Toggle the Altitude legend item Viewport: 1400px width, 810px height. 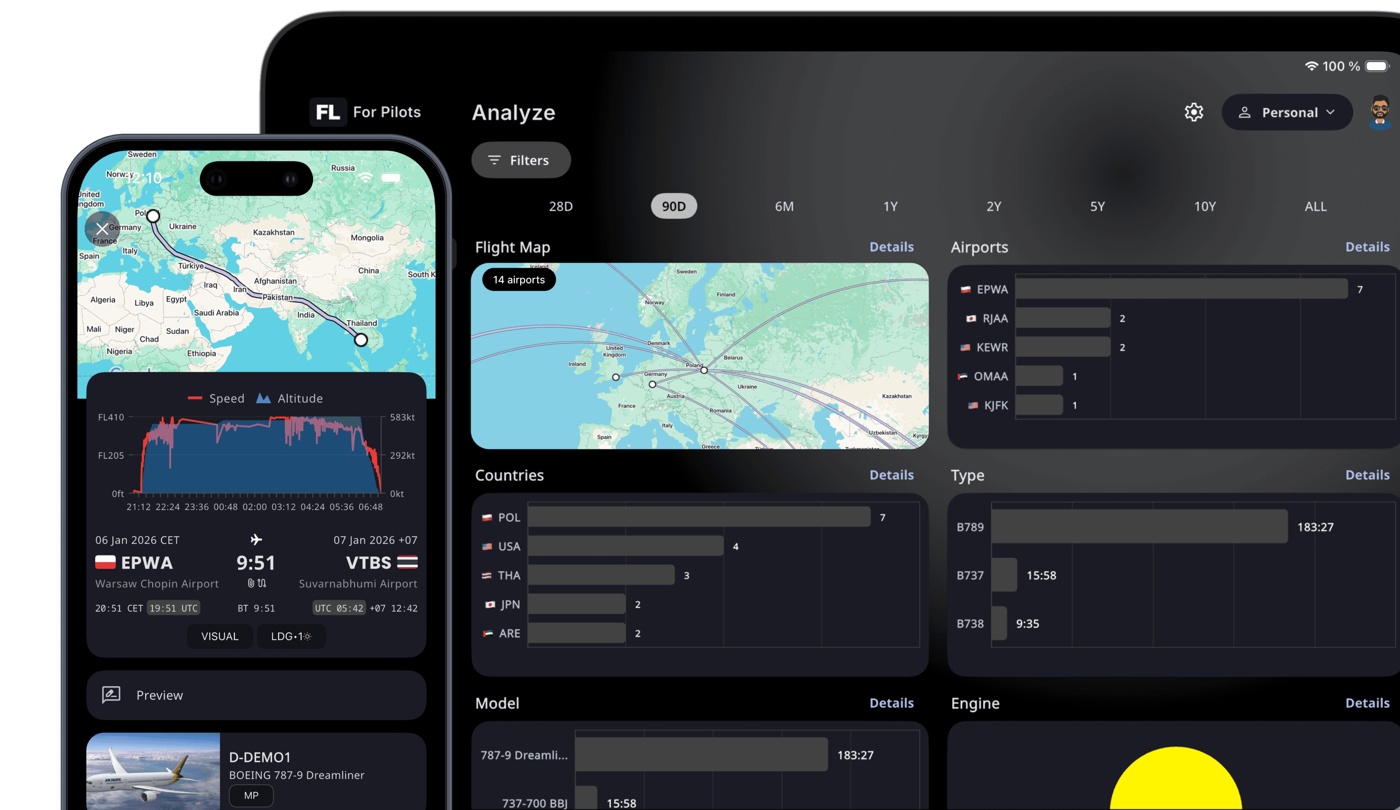pos(289,398)
